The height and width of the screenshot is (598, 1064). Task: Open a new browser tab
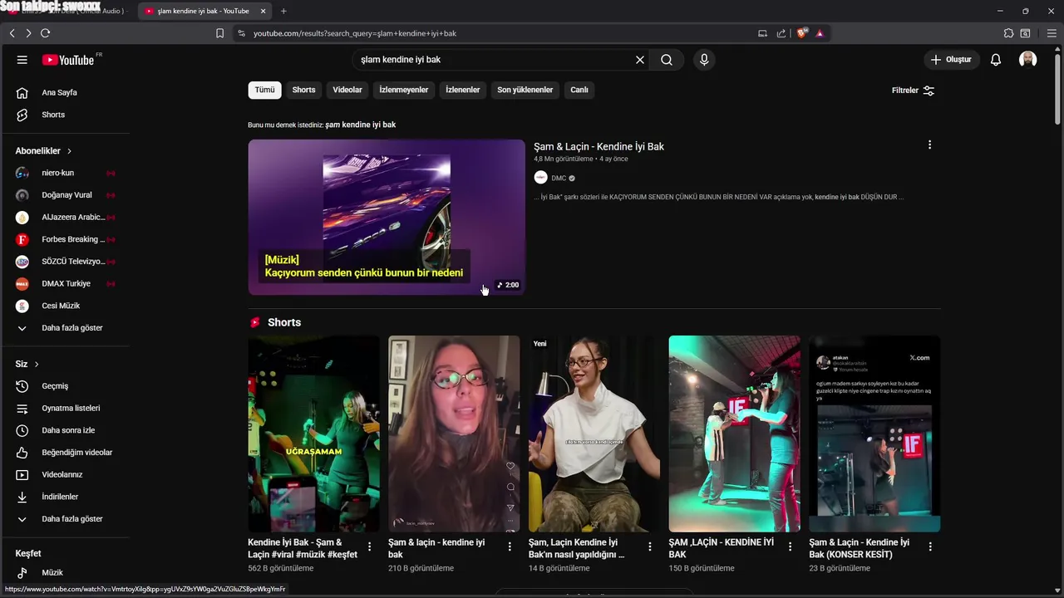point(283,11)
